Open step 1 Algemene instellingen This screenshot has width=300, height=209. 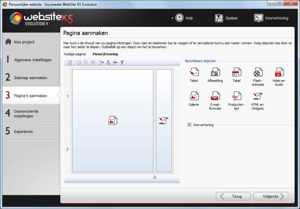[31, 60]
